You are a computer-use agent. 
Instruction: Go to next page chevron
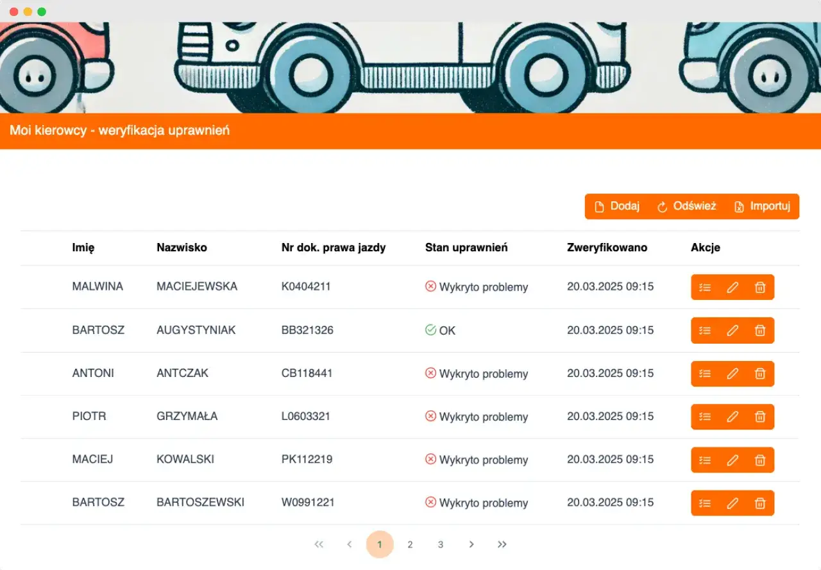471,544
